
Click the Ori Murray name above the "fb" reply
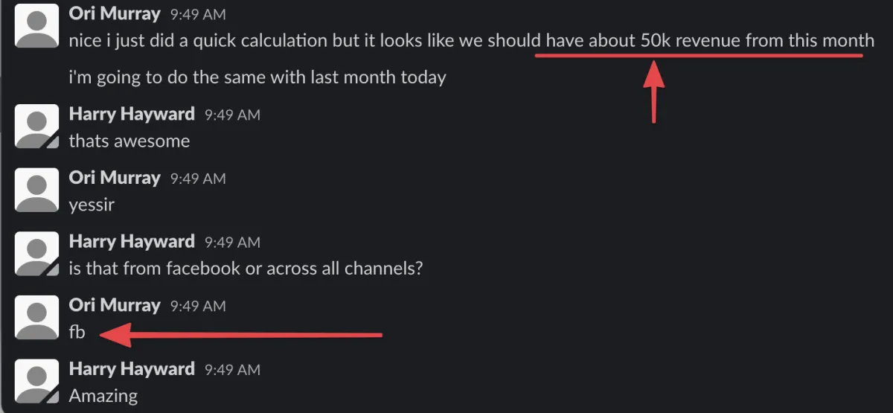pyautogui.click(x=114, y=306)
